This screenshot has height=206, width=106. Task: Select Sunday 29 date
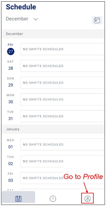click(x=11, y=85)
